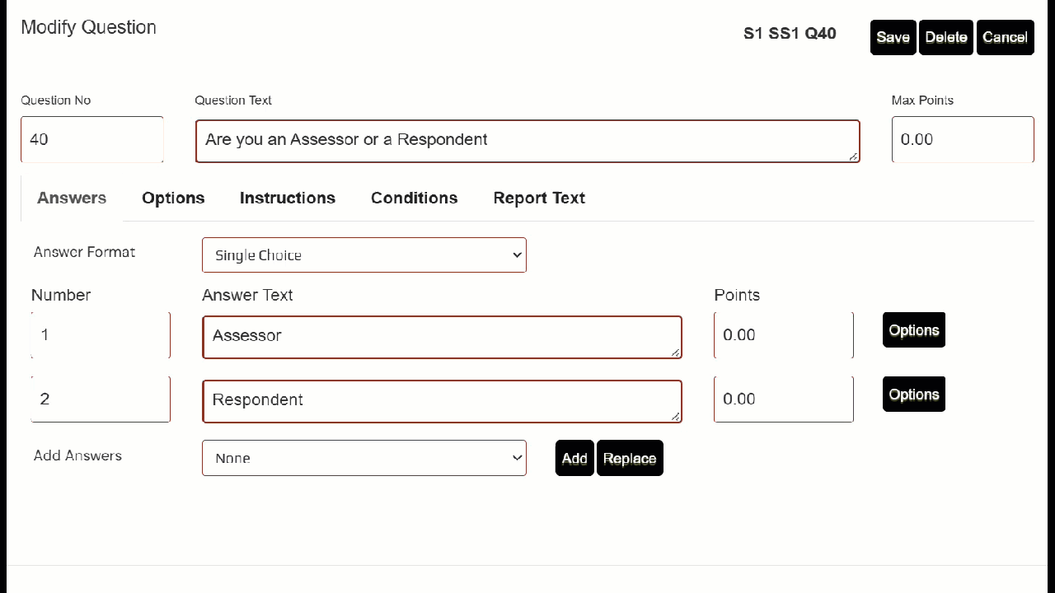Viewport: 1055px width, 593px height.
Task: Go to the Conditions tab
Action: [414, 198]
